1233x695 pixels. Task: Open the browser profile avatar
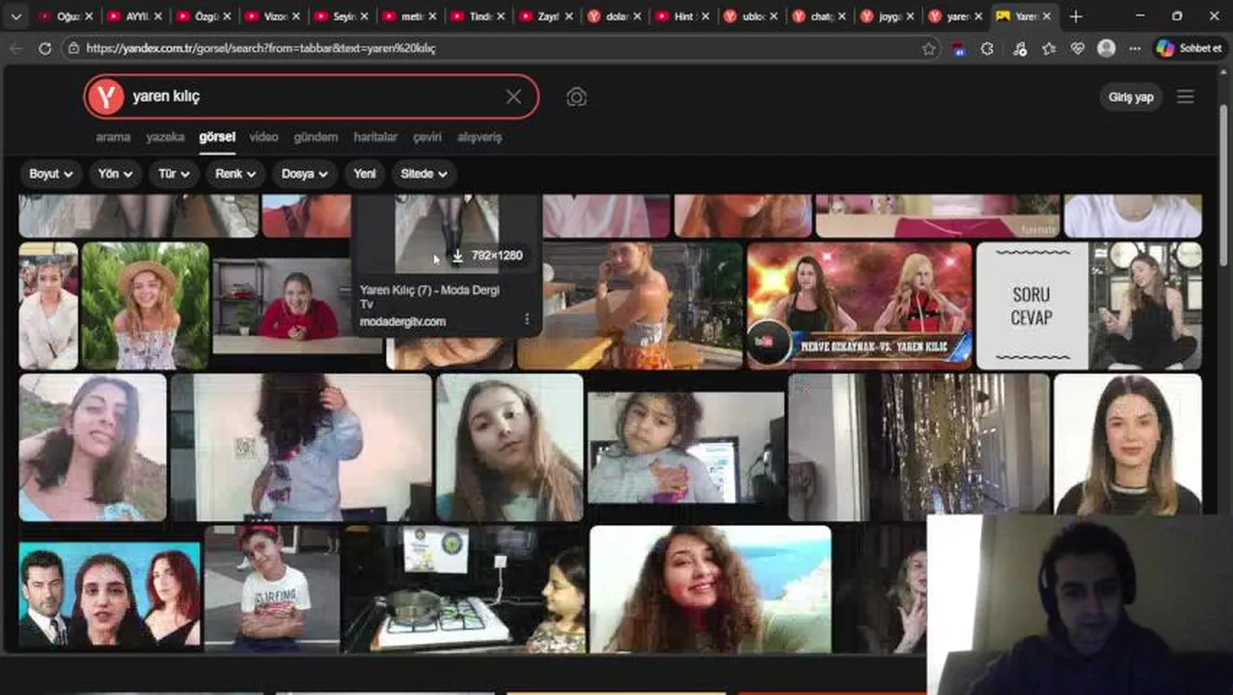pos(1107,48)
